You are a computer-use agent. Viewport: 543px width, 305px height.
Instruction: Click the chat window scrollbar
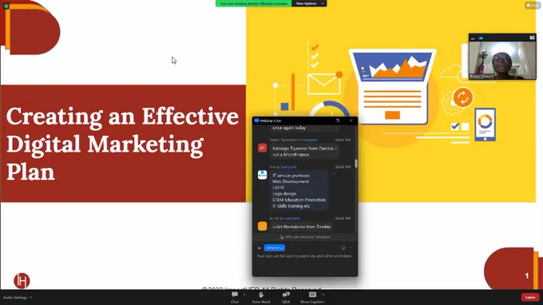click(355, 164)
